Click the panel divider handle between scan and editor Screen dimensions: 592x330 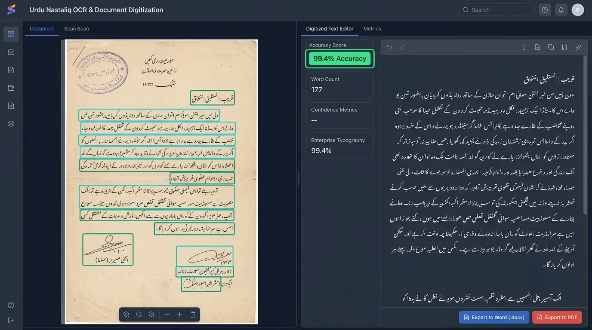tap(299, 178)
